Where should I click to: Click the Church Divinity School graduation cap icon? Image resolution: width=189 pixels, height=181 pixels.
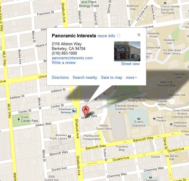pyautogui.click(x=165, y=3)
